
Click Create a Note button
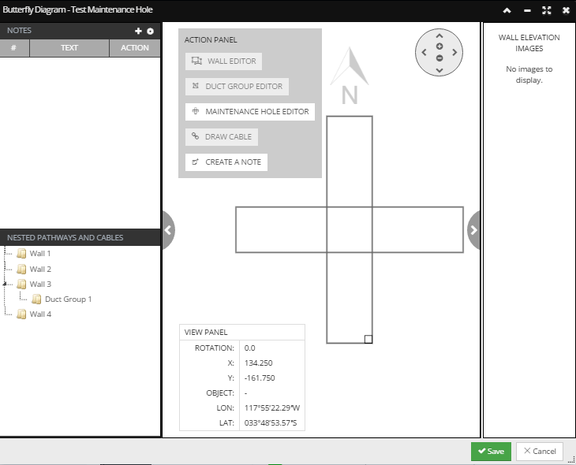click(226, 162)
